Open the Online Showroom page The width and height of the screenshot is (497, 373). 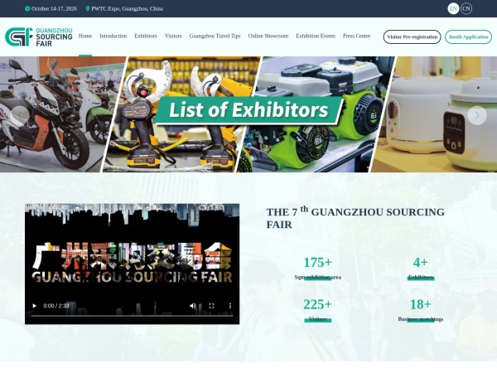click(x=268, y=36)
